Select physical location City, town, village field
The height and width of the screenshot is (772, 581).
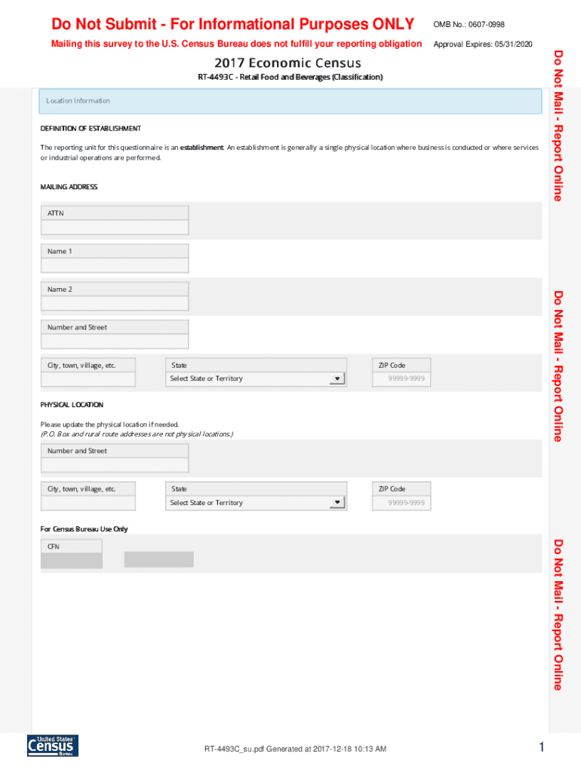click(x=88, y=503)
